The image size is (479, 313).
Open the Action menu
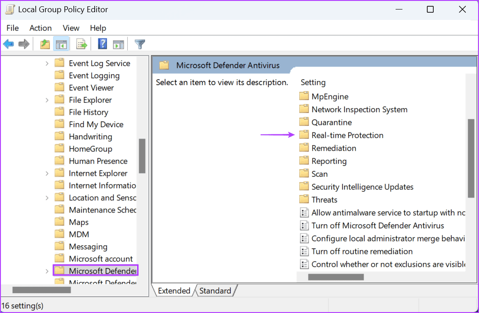[x=40, y=28]
